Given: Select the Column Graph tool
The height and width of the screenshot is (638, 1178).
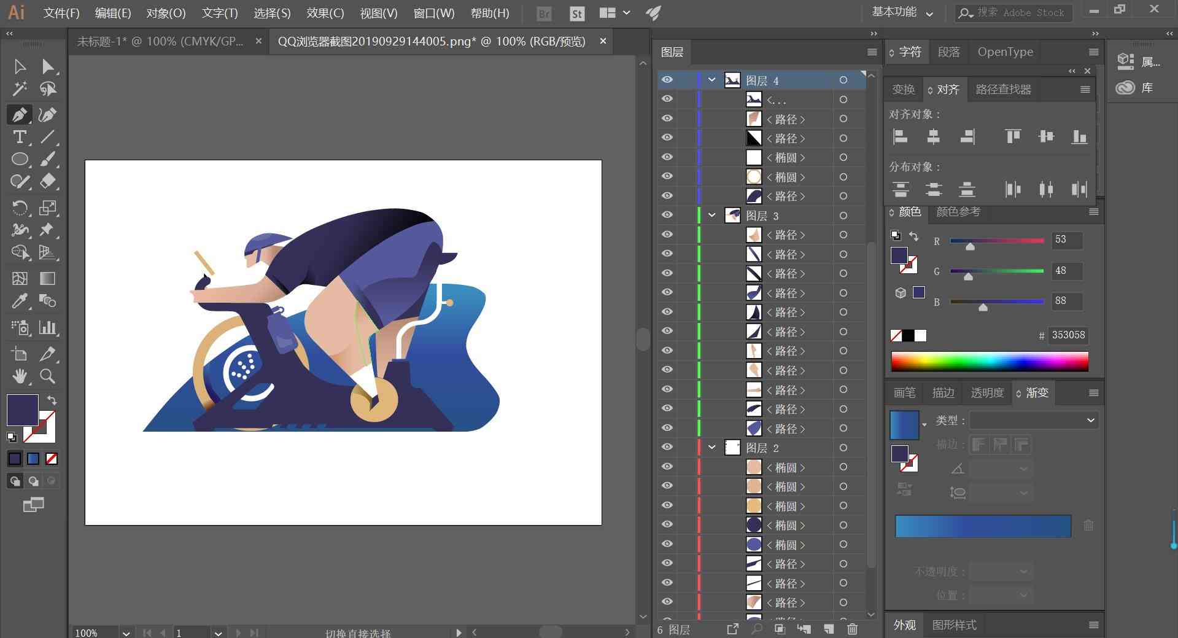Looking at the screenshot, I should (47, 327).
